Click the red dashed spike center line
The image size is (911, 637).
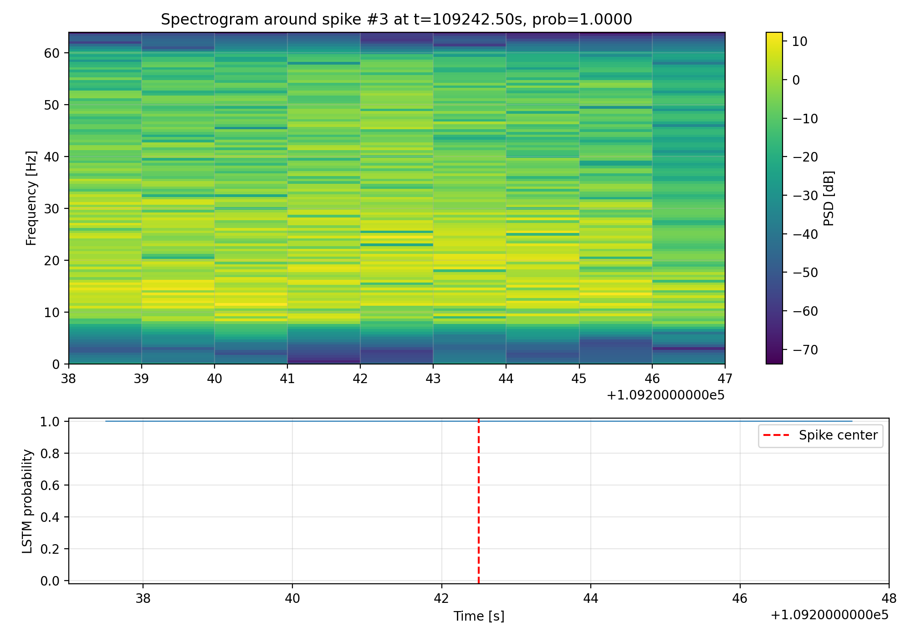[479, 500]
